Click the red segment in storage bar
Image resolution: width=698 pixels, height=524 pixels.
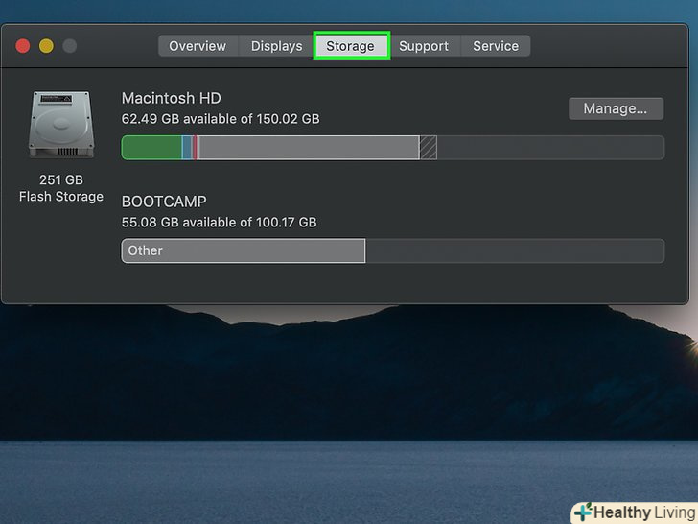pos(196,148)
